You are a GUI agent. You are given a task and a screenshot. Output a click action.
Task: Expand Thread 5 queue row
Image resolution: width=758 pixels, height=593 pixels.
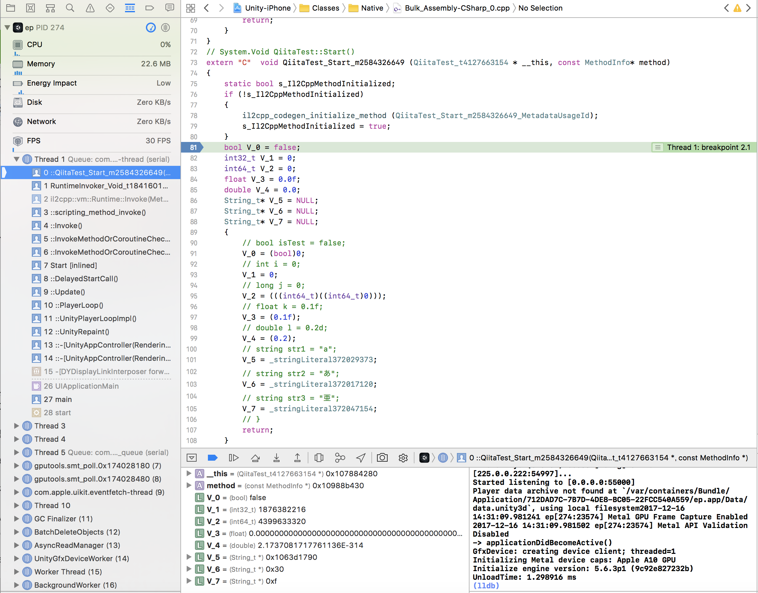[16, 452]
